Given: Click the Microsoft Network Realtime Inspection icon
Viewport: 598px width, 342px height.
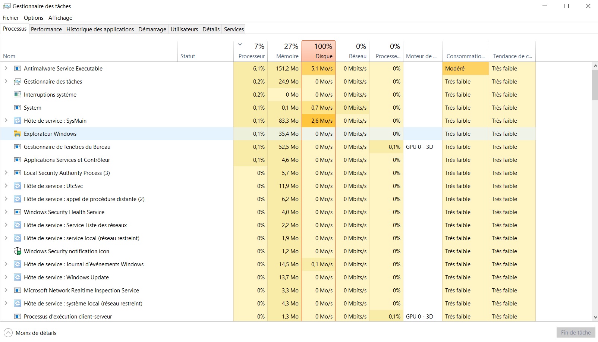Looking at the screenshot, I should (x=17, y=291).
